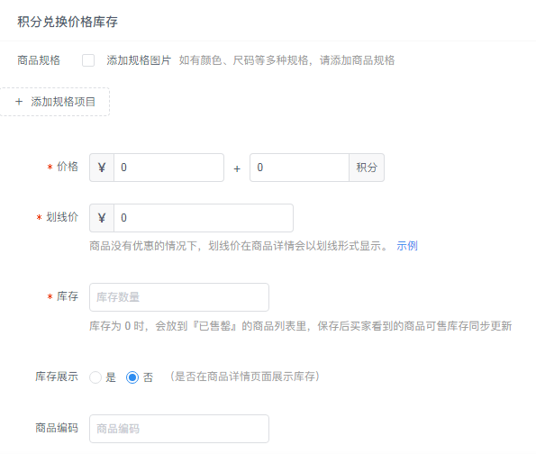The width and height of the screenshot is (536, 454).
Task: Click the 商品编码 input field
Action: pos(179,429)
